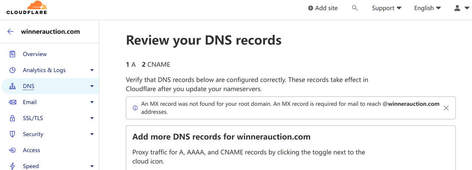Screen dimensions: 472x170
Task: Click the Security shield icon
Action: (x=13, y=134)
